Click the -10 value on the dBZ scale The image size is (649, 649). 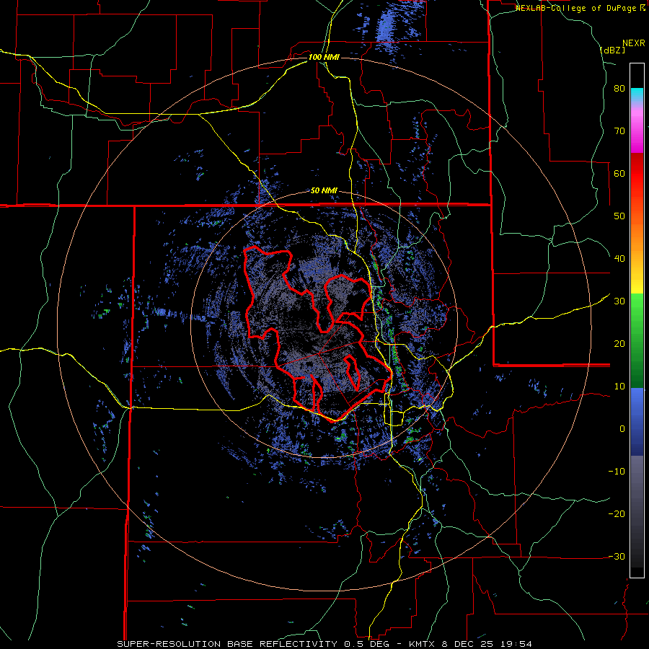click(x=617, y=472)
